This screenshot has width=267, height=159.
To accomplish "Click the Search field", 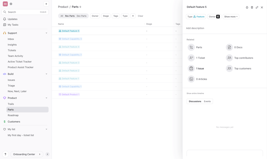I will click(25, 12).
